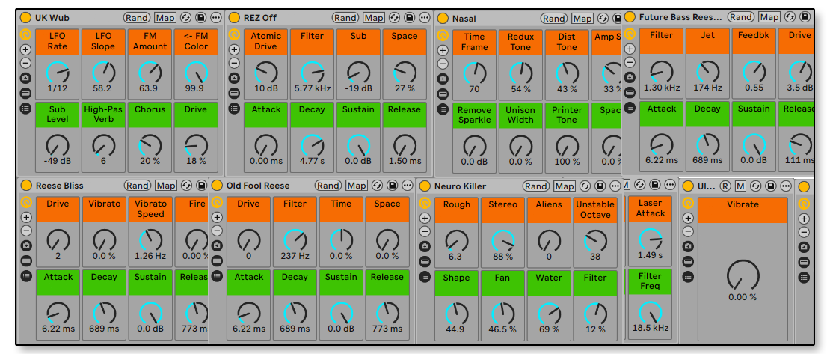Toggle macro controls visibility in Future Bass Reese rack
This screenshot has width=830, height=354.
629,34
